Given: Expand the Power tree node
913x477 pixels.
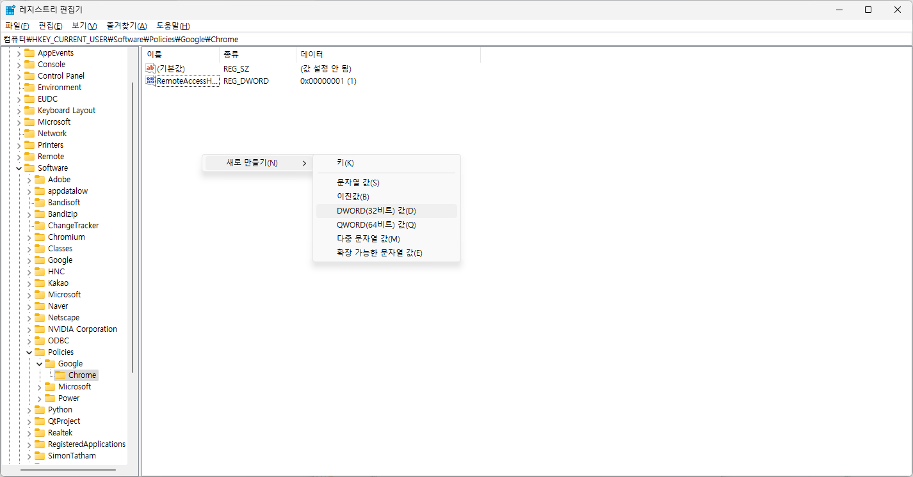Looking at the screenshot, I should click(x=39, y=398).
